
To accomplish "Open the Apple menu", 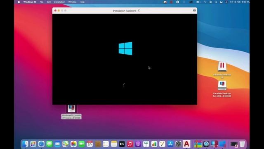I will [x=19, y=2].
